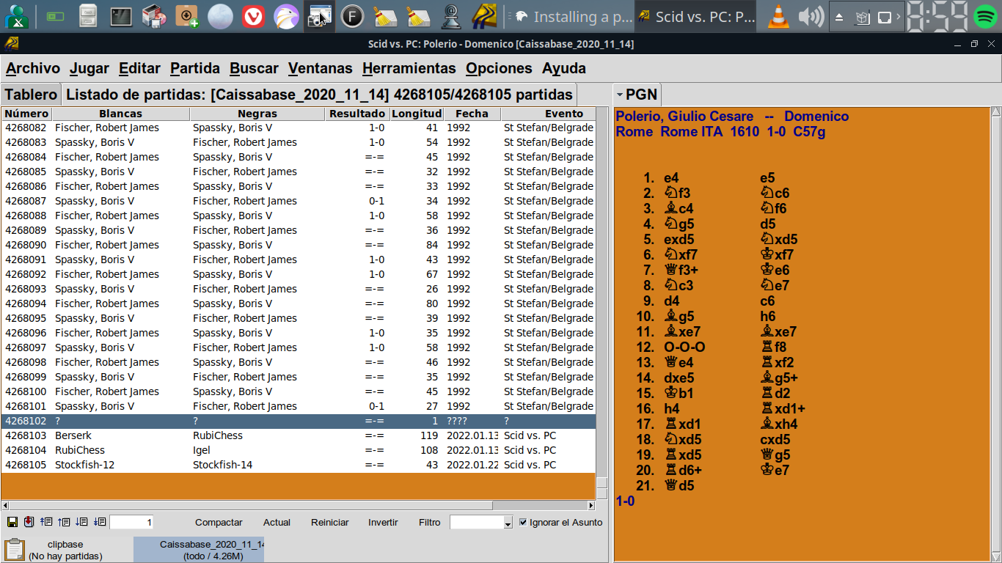
Task: Open the pale moon browser taskbar icon
Action: [x=220, y=16]
